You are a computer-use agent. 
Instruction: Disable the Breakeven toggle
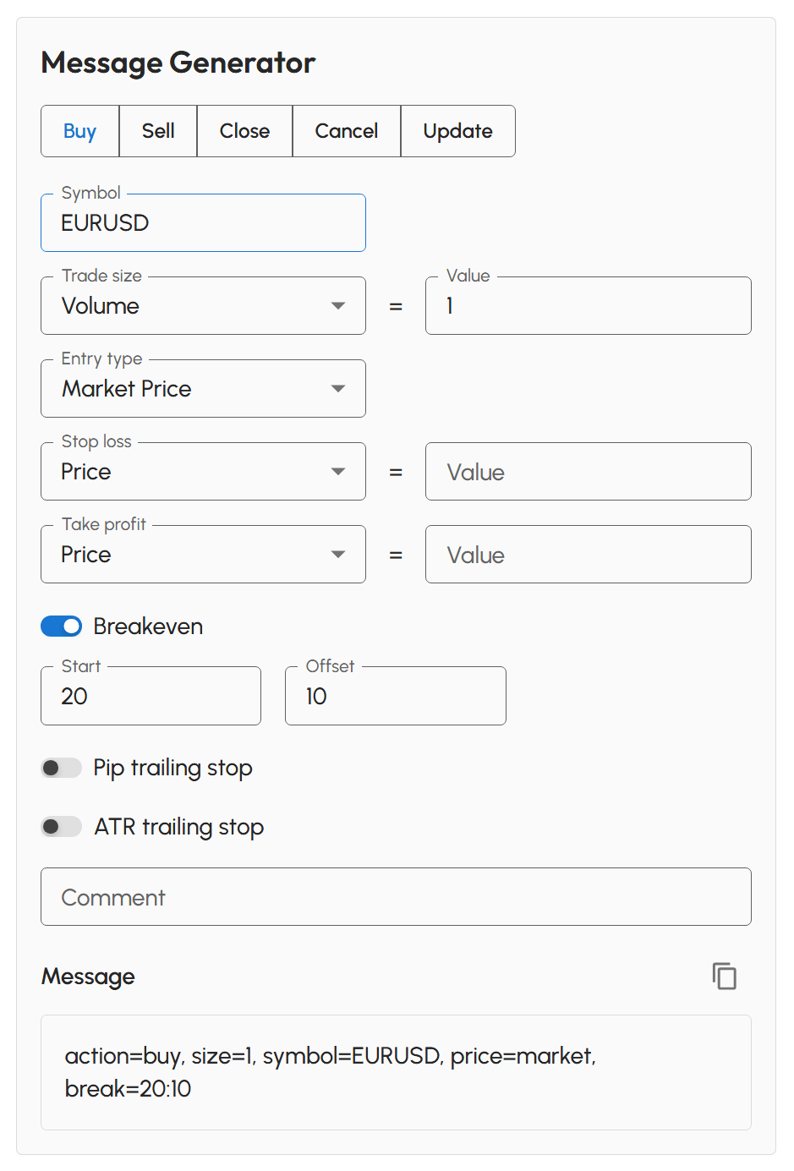click(x=61, y=626)
